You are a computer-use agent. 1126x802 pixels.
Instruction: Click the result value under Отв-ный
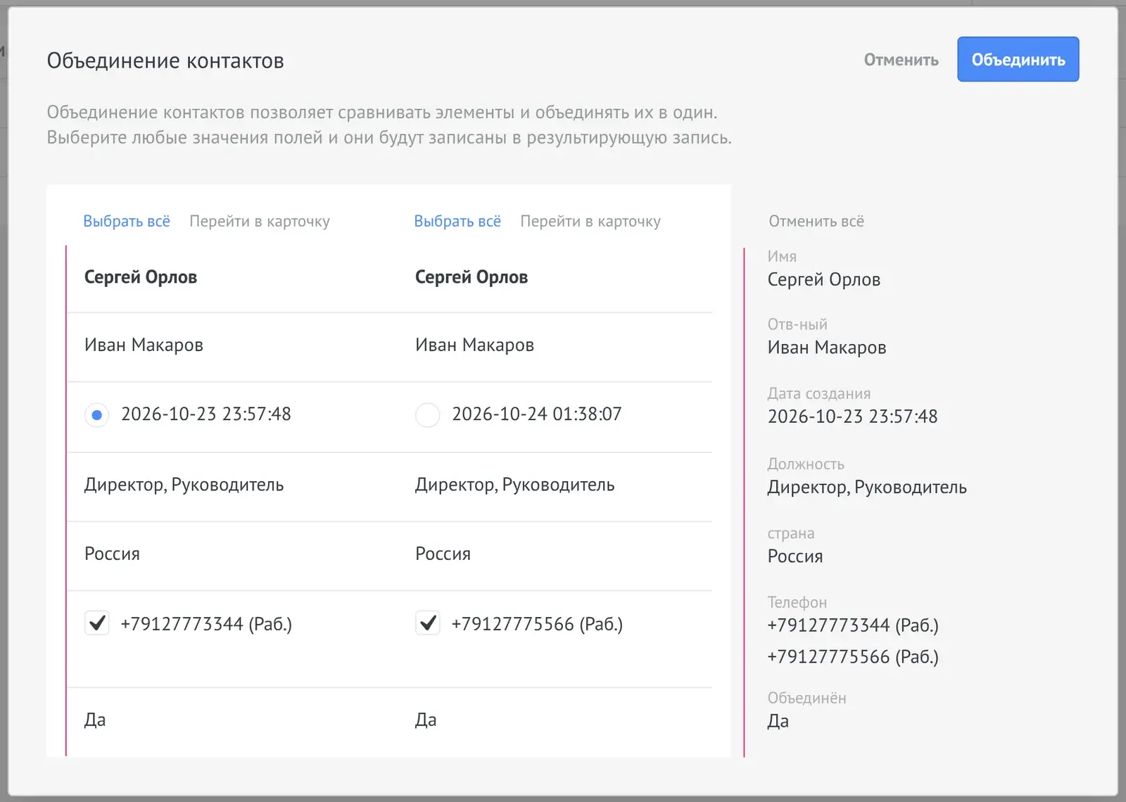pyautogui.click(x=826, y=348)
